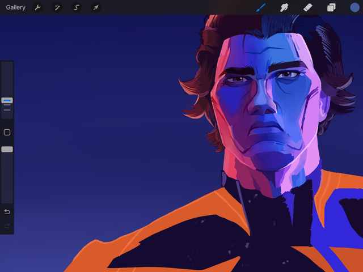Click the bottom of opacity slider track
This screenshot has height=272, width=363.
[x=7, y=198]
